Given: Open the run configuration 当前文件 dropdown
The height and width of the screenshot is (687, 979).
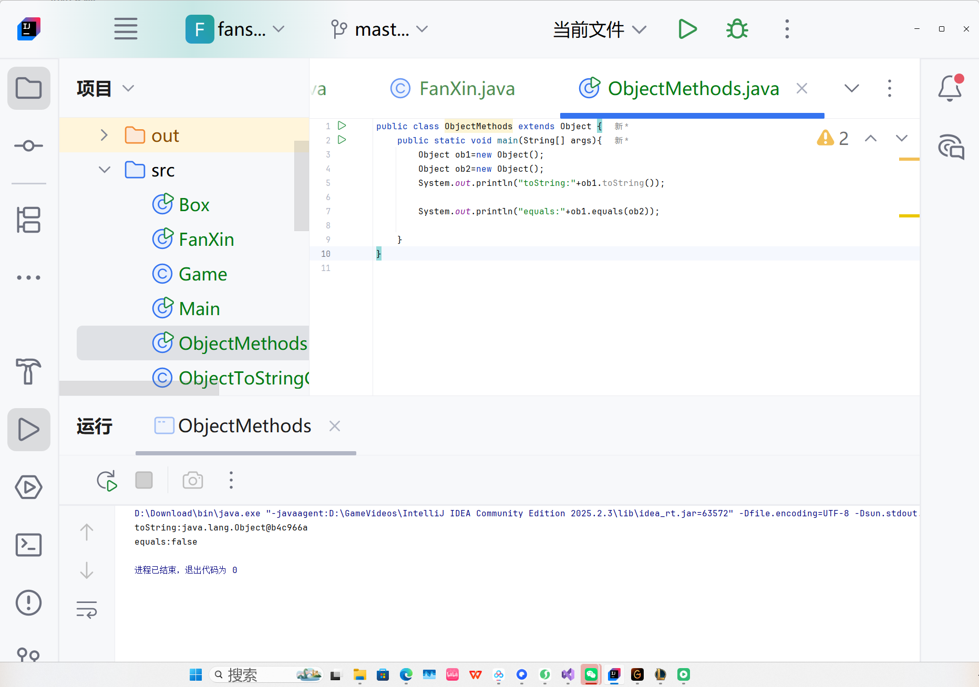Looking at the screenshot, I should (599, 29).
